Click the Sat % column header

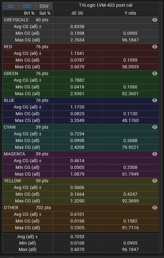click(45, 13)
